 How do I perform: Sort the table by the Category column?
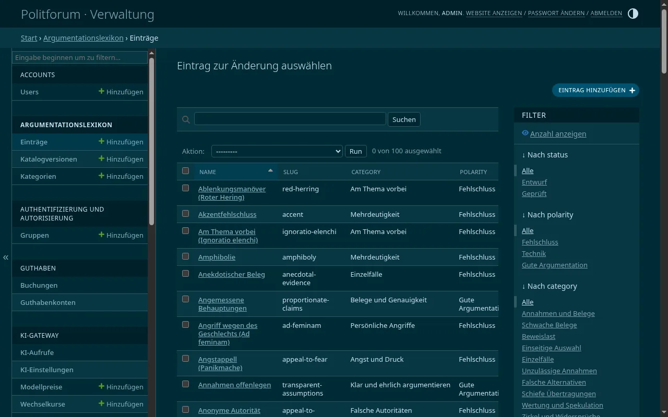pyautogui.click(x=366, y=172)
